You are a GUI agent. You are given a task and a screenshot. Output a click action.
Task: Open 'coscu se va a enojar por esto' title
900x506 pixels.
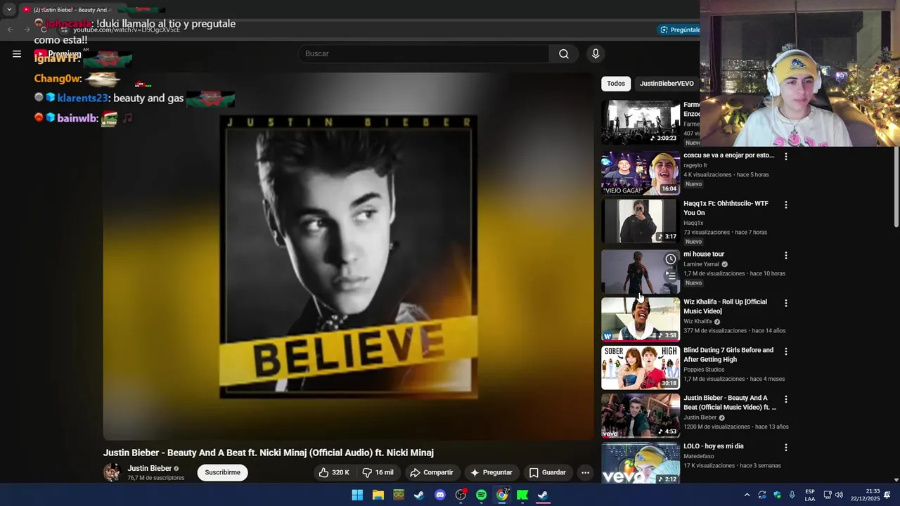728,155
